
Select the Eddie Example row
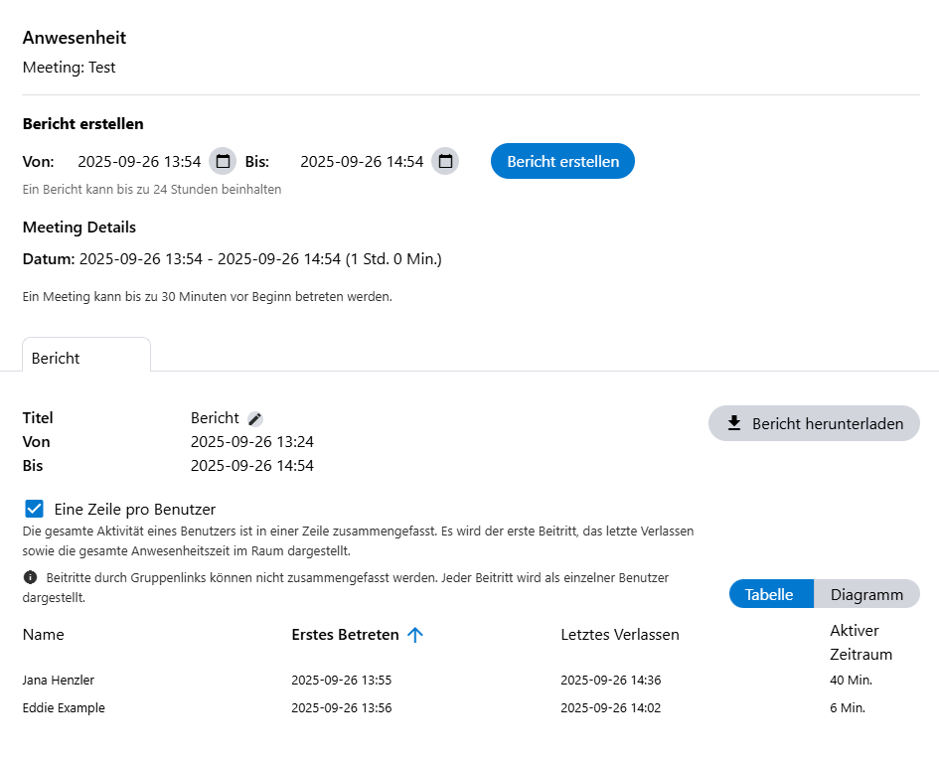pyautogui.click(x=64, y=708)
